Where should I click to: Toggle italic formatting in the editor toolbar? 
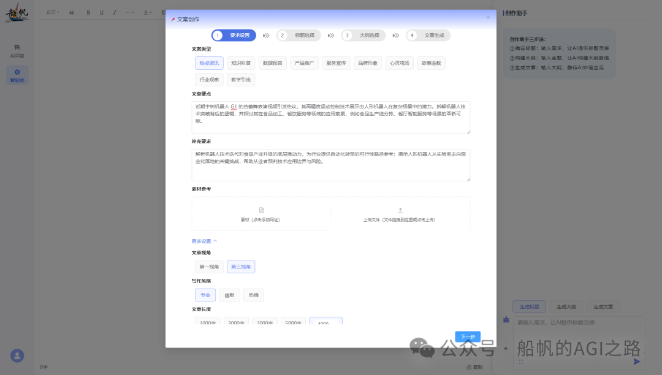click(x=115, y=12)
